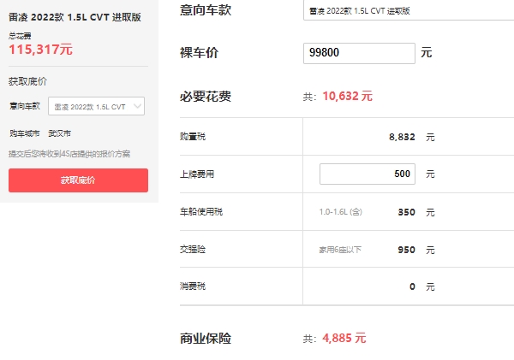This screenshot has height=360, width=514.
Task: Expand the 家用6座以下 compulsory insurance option
Action: [340, 250]
